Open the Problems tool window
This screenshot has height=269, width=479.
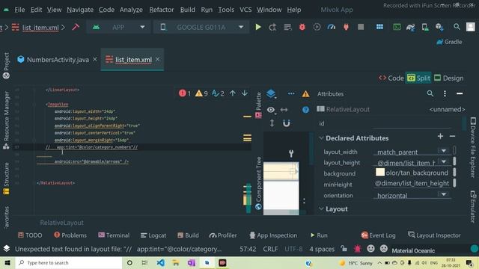click(x=70, y=235)
